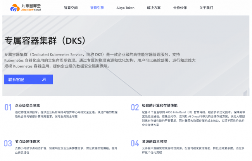Viewport: 252px width, 161px height.
Task: Click the 通过物理资源独享 description text
Action: click(x=66, y=114)
